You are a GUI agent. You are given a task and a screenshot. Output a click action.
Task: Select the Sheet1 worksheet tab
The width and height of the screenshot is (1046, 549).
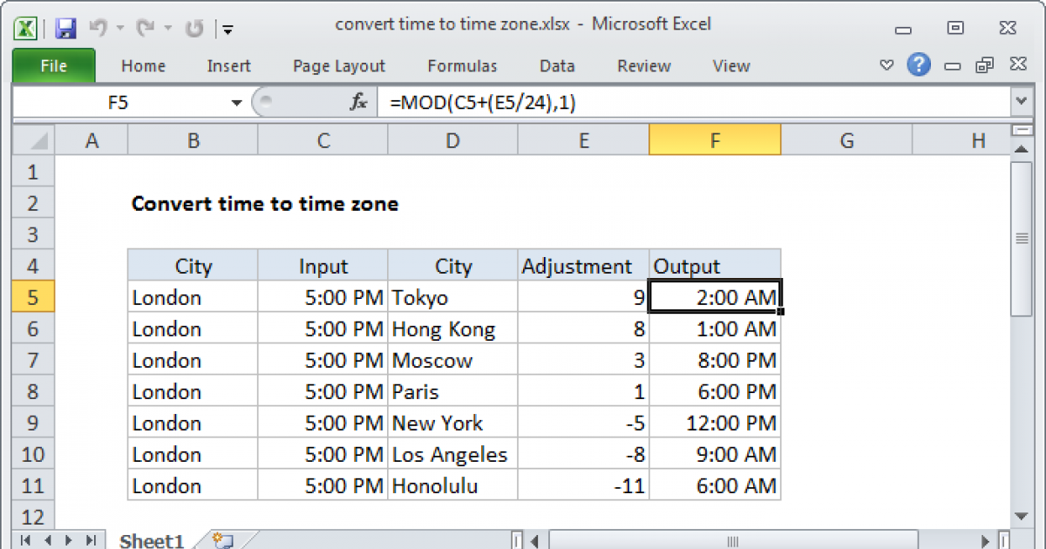[x=153, y=540]
